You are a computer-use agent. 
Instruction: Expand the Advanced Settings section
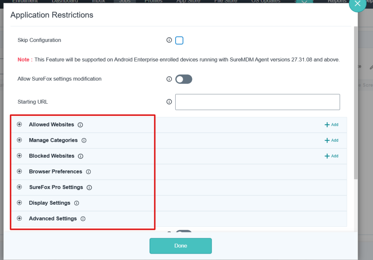click(x=20, y=219)
